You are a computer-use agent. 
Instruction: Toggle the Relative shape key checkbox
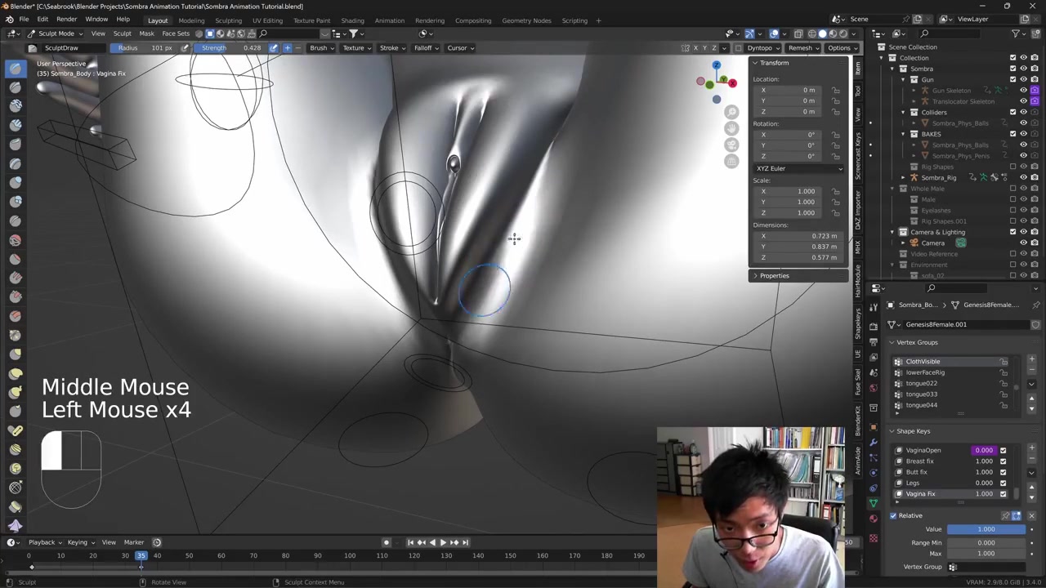click(893, 515)
